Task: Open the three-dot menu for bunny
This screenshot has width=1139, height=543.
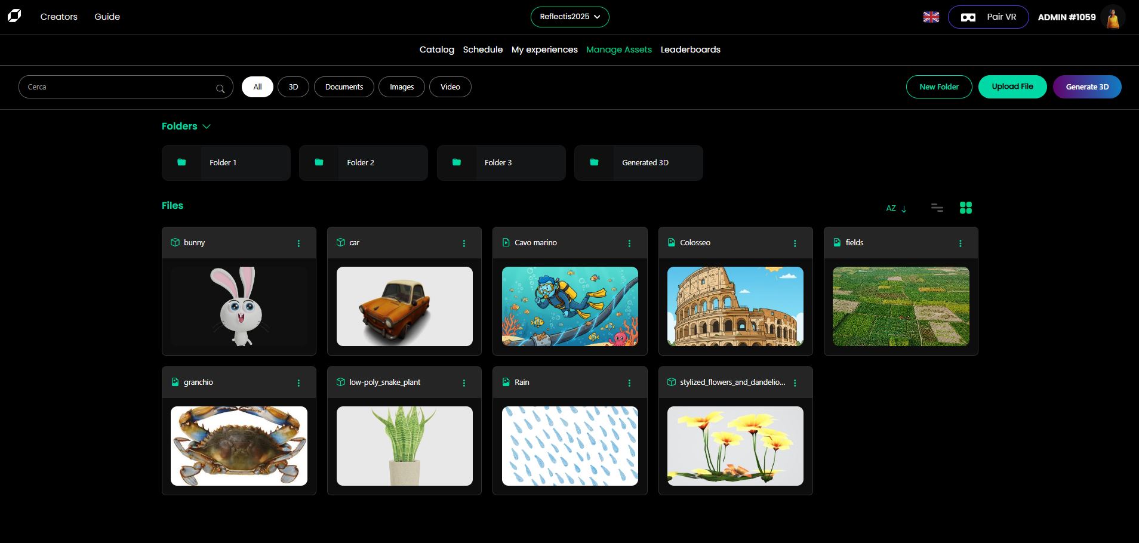Action: (x=298, y=243)
